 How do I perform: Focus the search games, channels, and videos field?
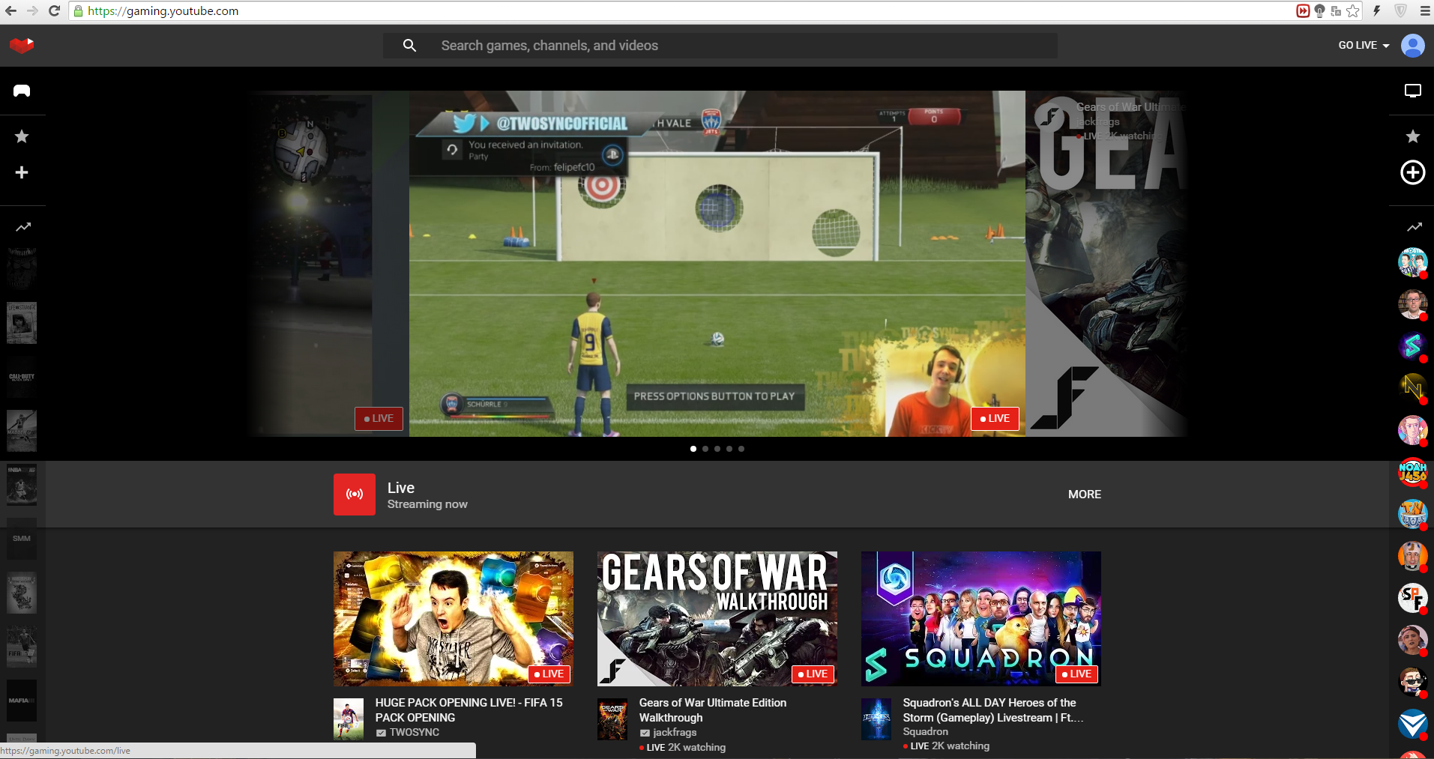pos(720,46)
